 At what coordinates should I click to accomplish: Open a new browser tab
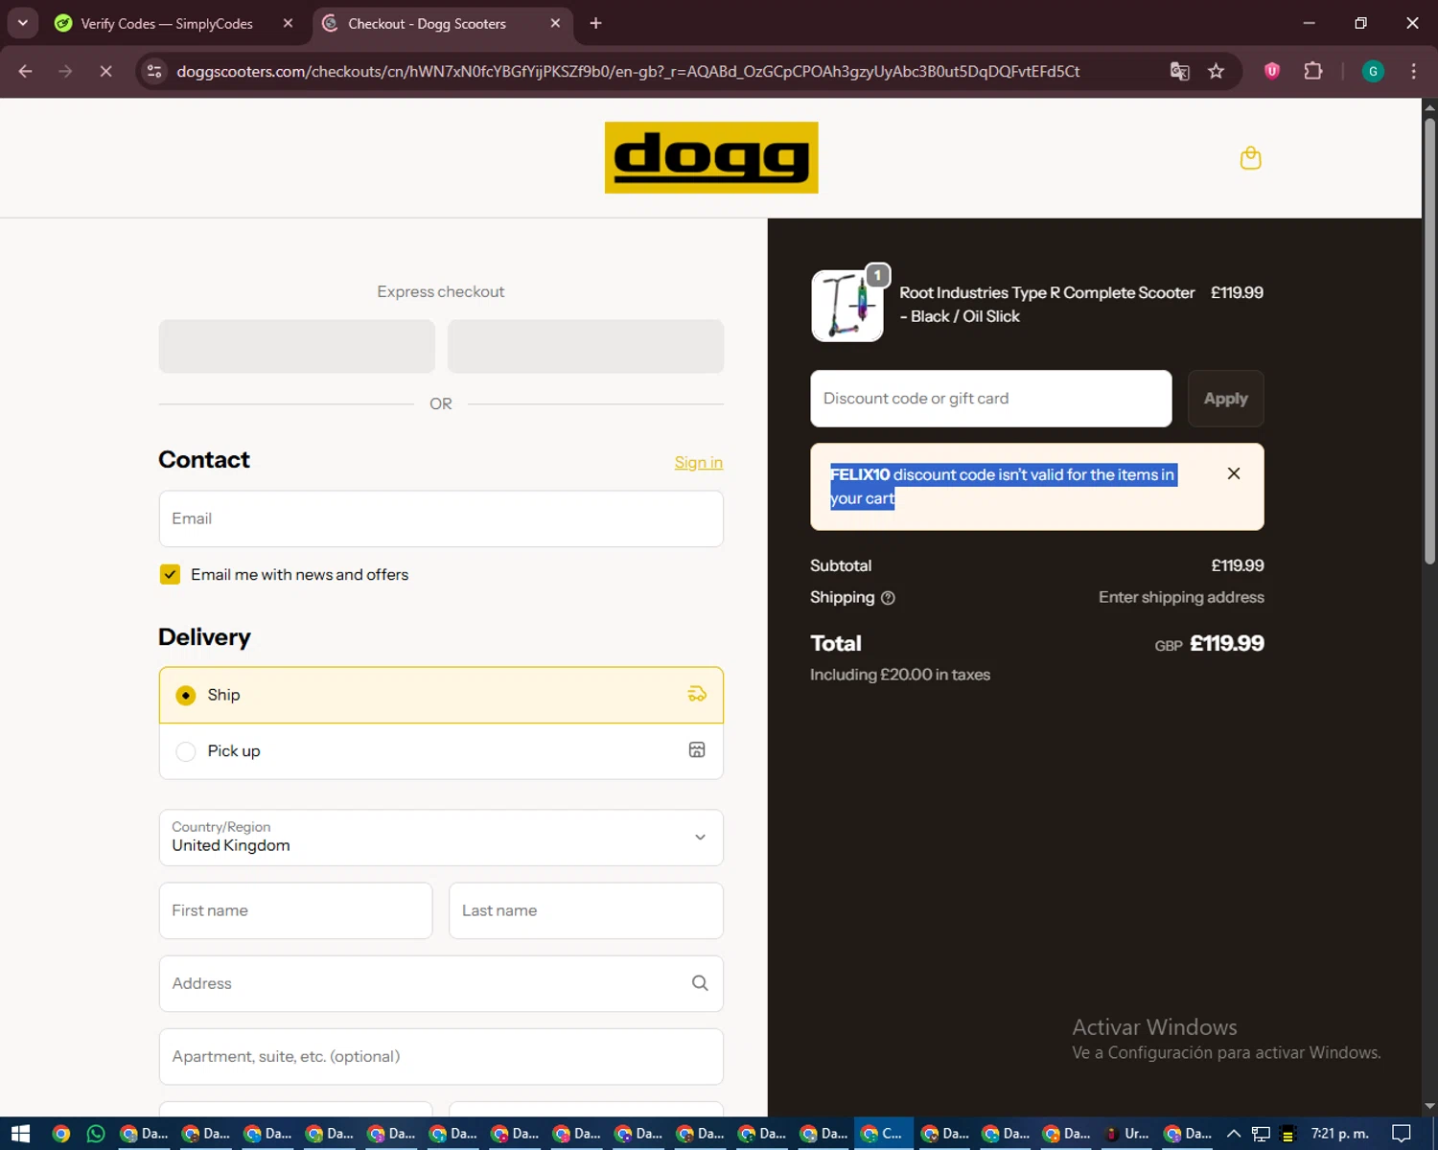pos(595,23)
